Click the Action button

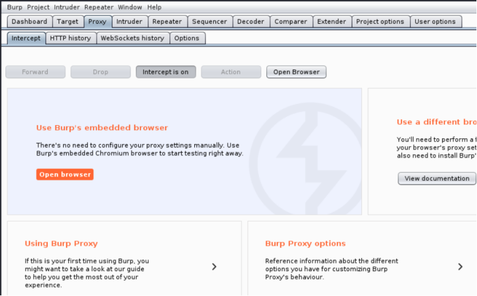(231, 72)
